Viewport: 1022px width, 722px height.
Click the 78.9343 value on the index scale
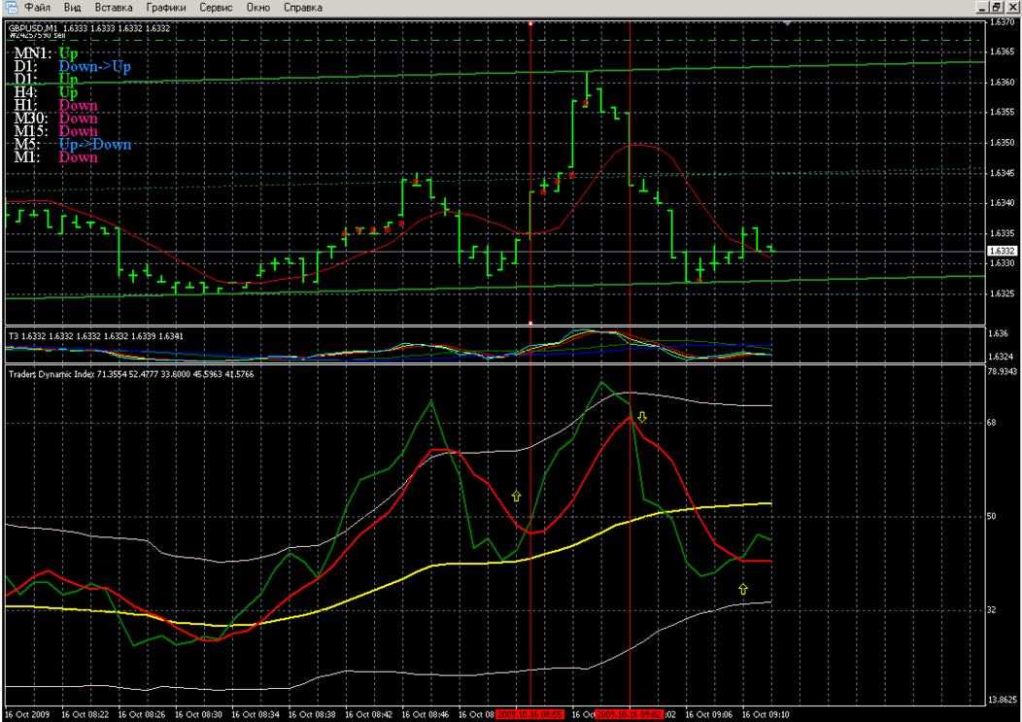click(1002, 372)
